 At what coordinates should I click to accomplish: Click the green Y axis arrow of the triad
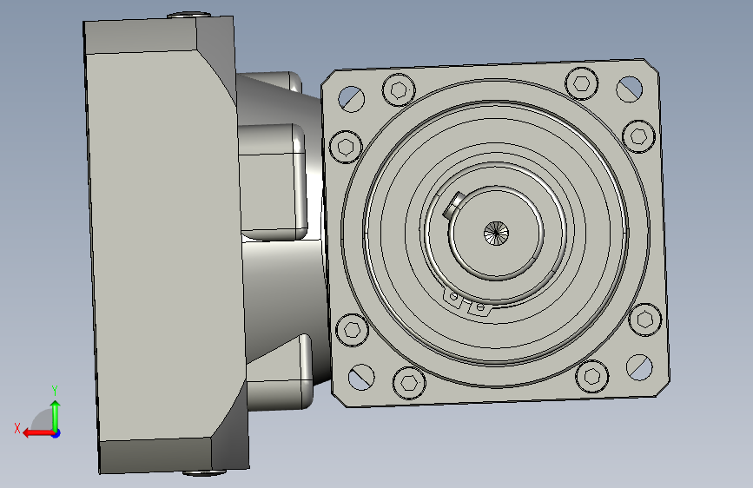pyautogui.click(x=56, y=417)
